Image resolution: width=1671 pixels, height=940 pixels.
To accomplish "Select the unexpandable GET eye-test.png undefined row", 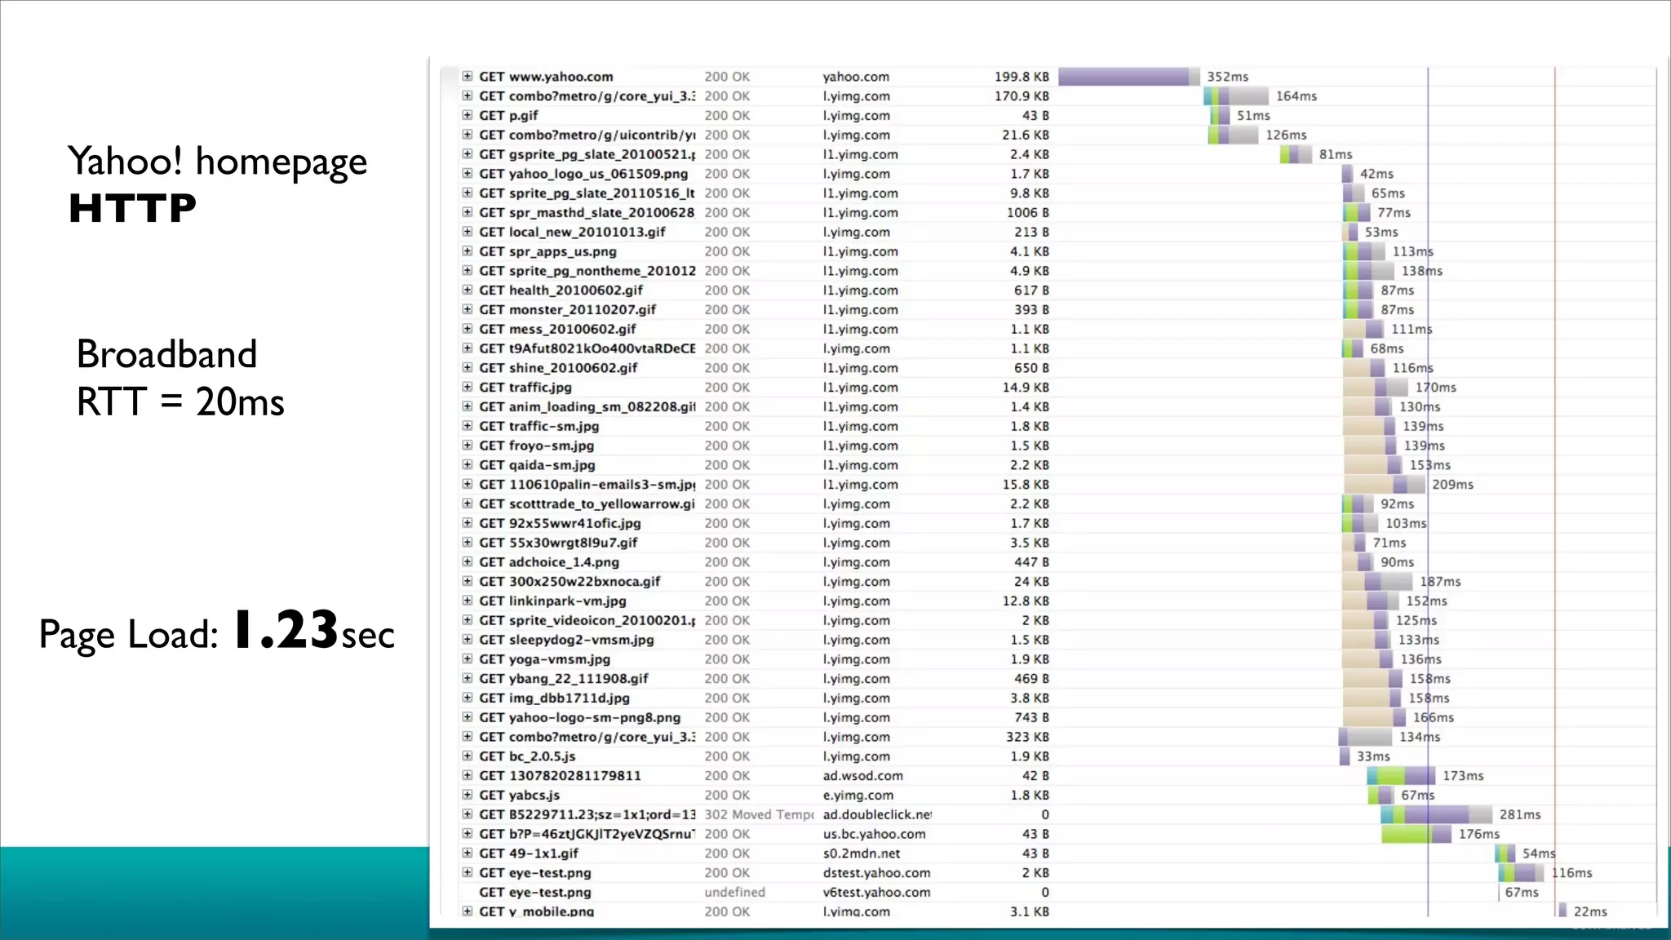I will (x=534, y=893).
